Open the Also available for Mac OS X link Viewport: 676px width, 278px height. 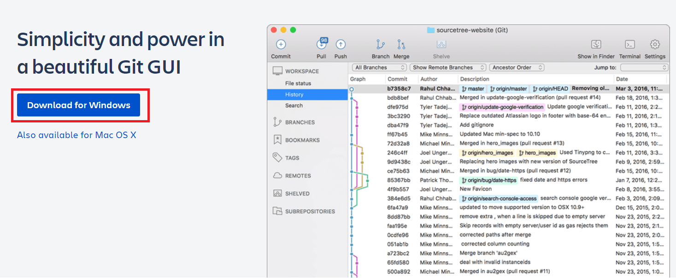(76, 135)
